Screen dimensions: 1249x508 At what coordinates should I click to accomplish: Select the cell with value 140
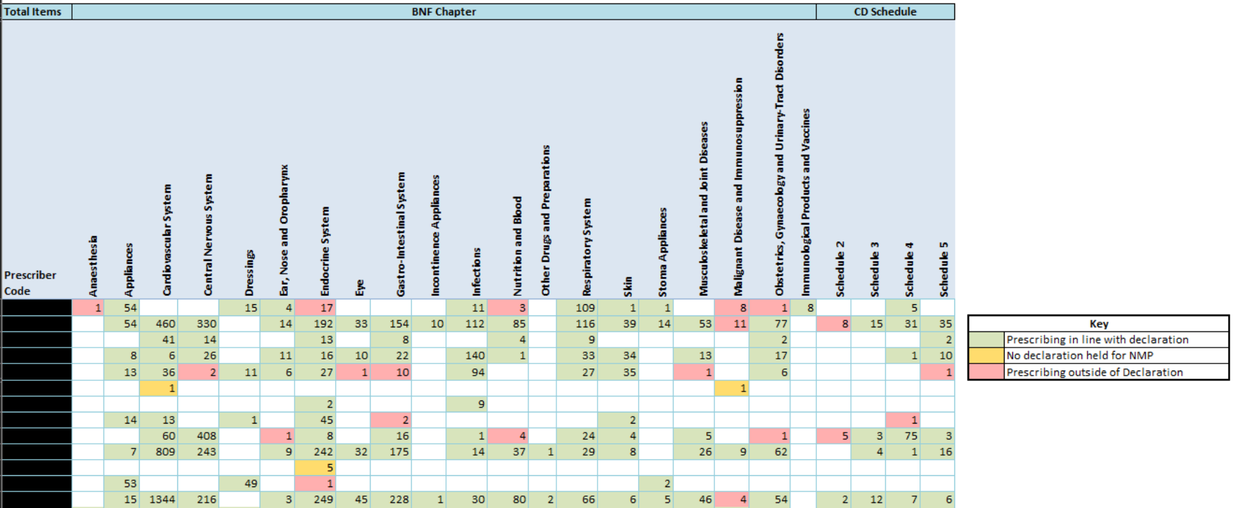click(x=466, y=355)
